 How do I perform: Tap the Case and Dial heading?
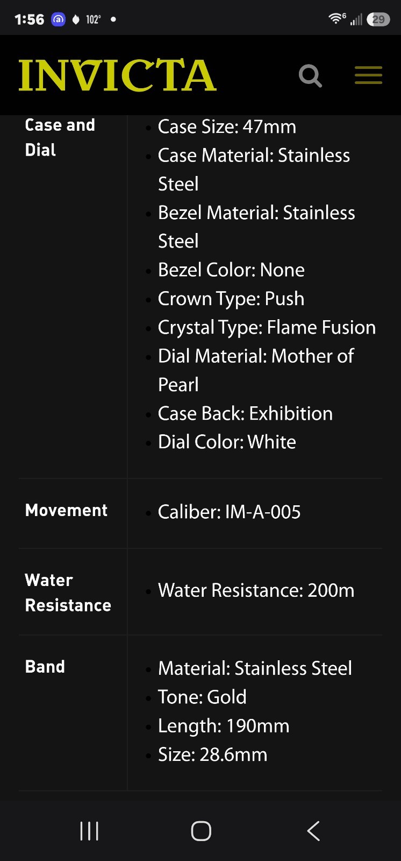(x=60, y=137)
